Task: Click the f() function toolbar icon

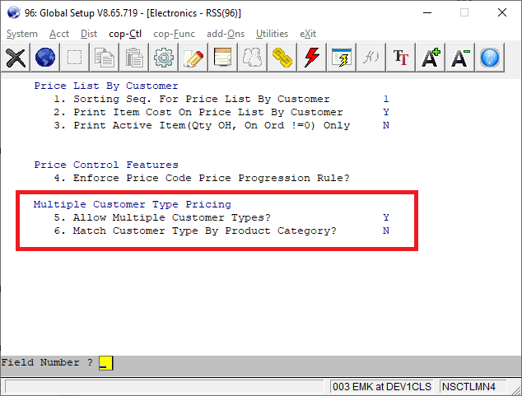Action: [371, 58]
